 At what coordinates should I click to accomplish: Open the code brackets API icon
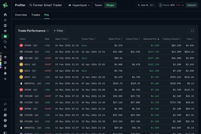pyautogui.click(x=5, y=104)
